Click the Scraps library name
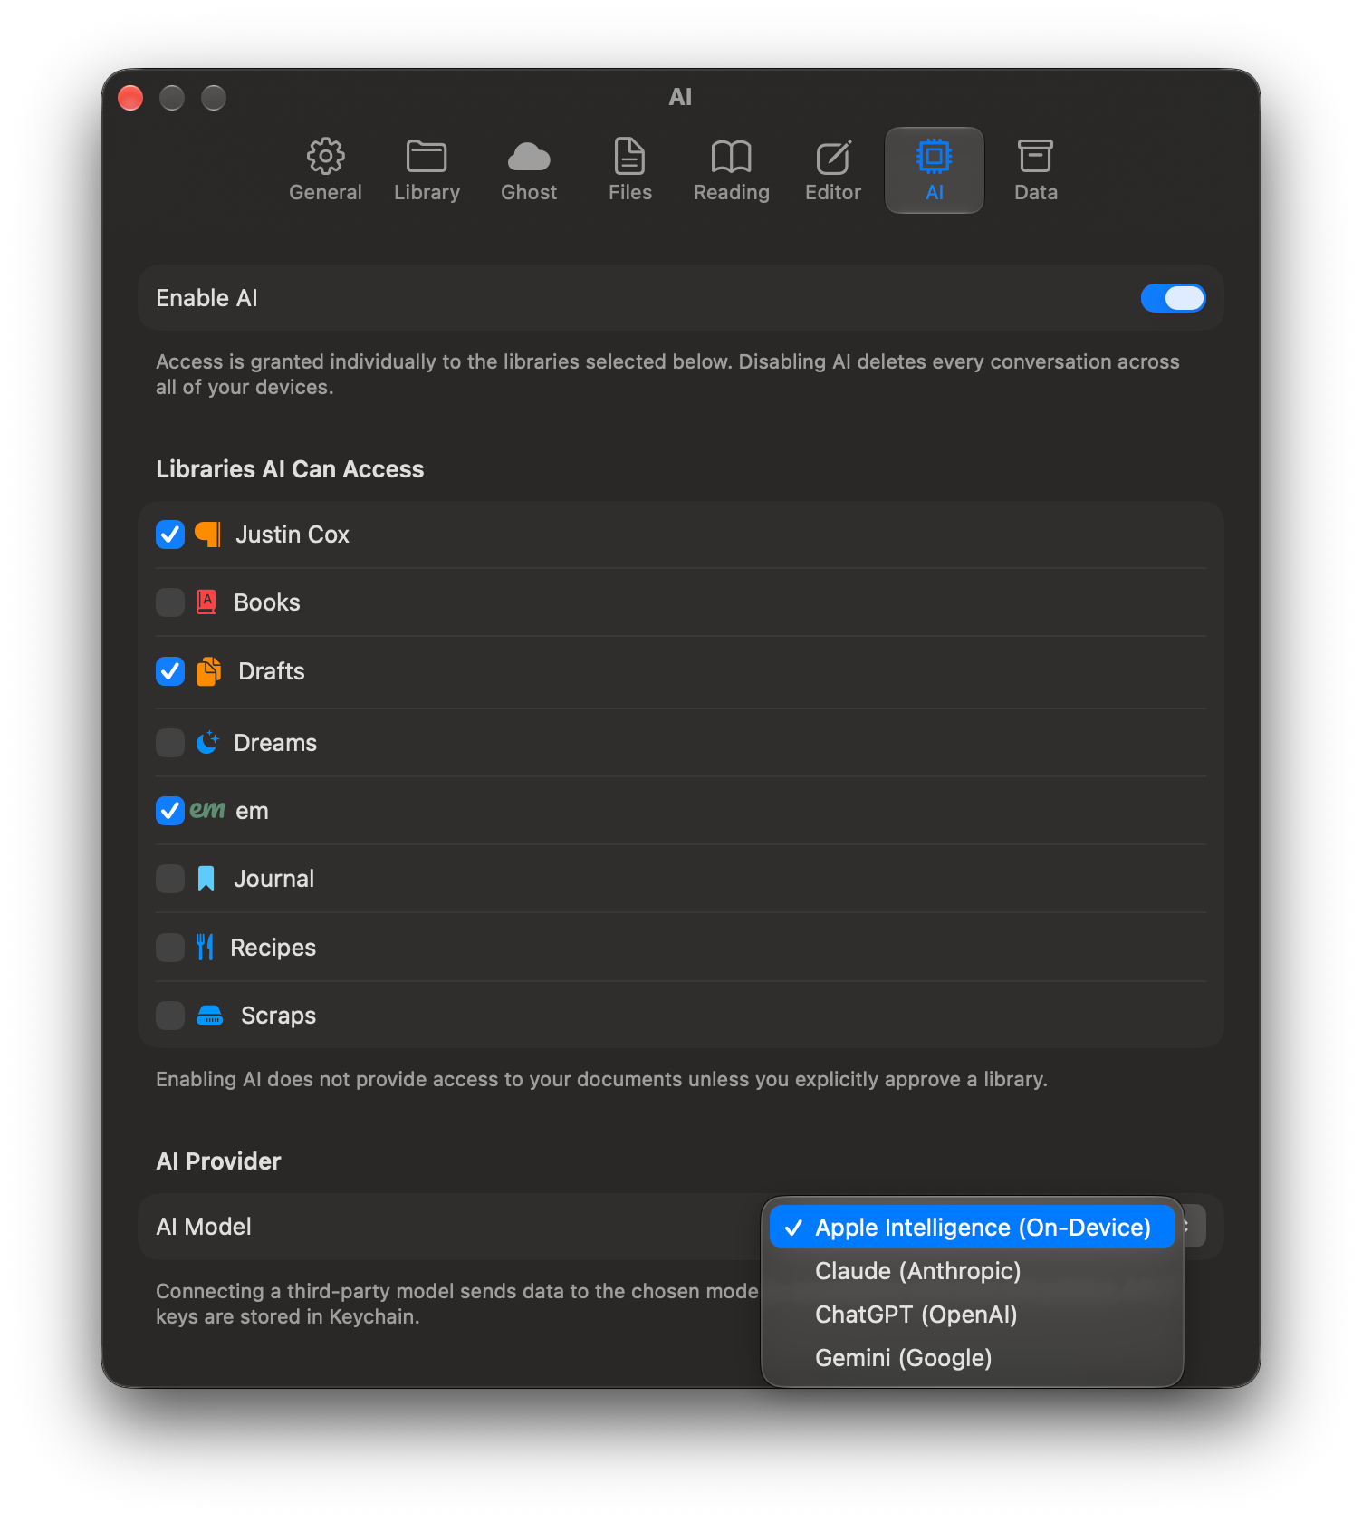The width and height of the screenshot is (1362, 1522). (x=279, y=1016)
